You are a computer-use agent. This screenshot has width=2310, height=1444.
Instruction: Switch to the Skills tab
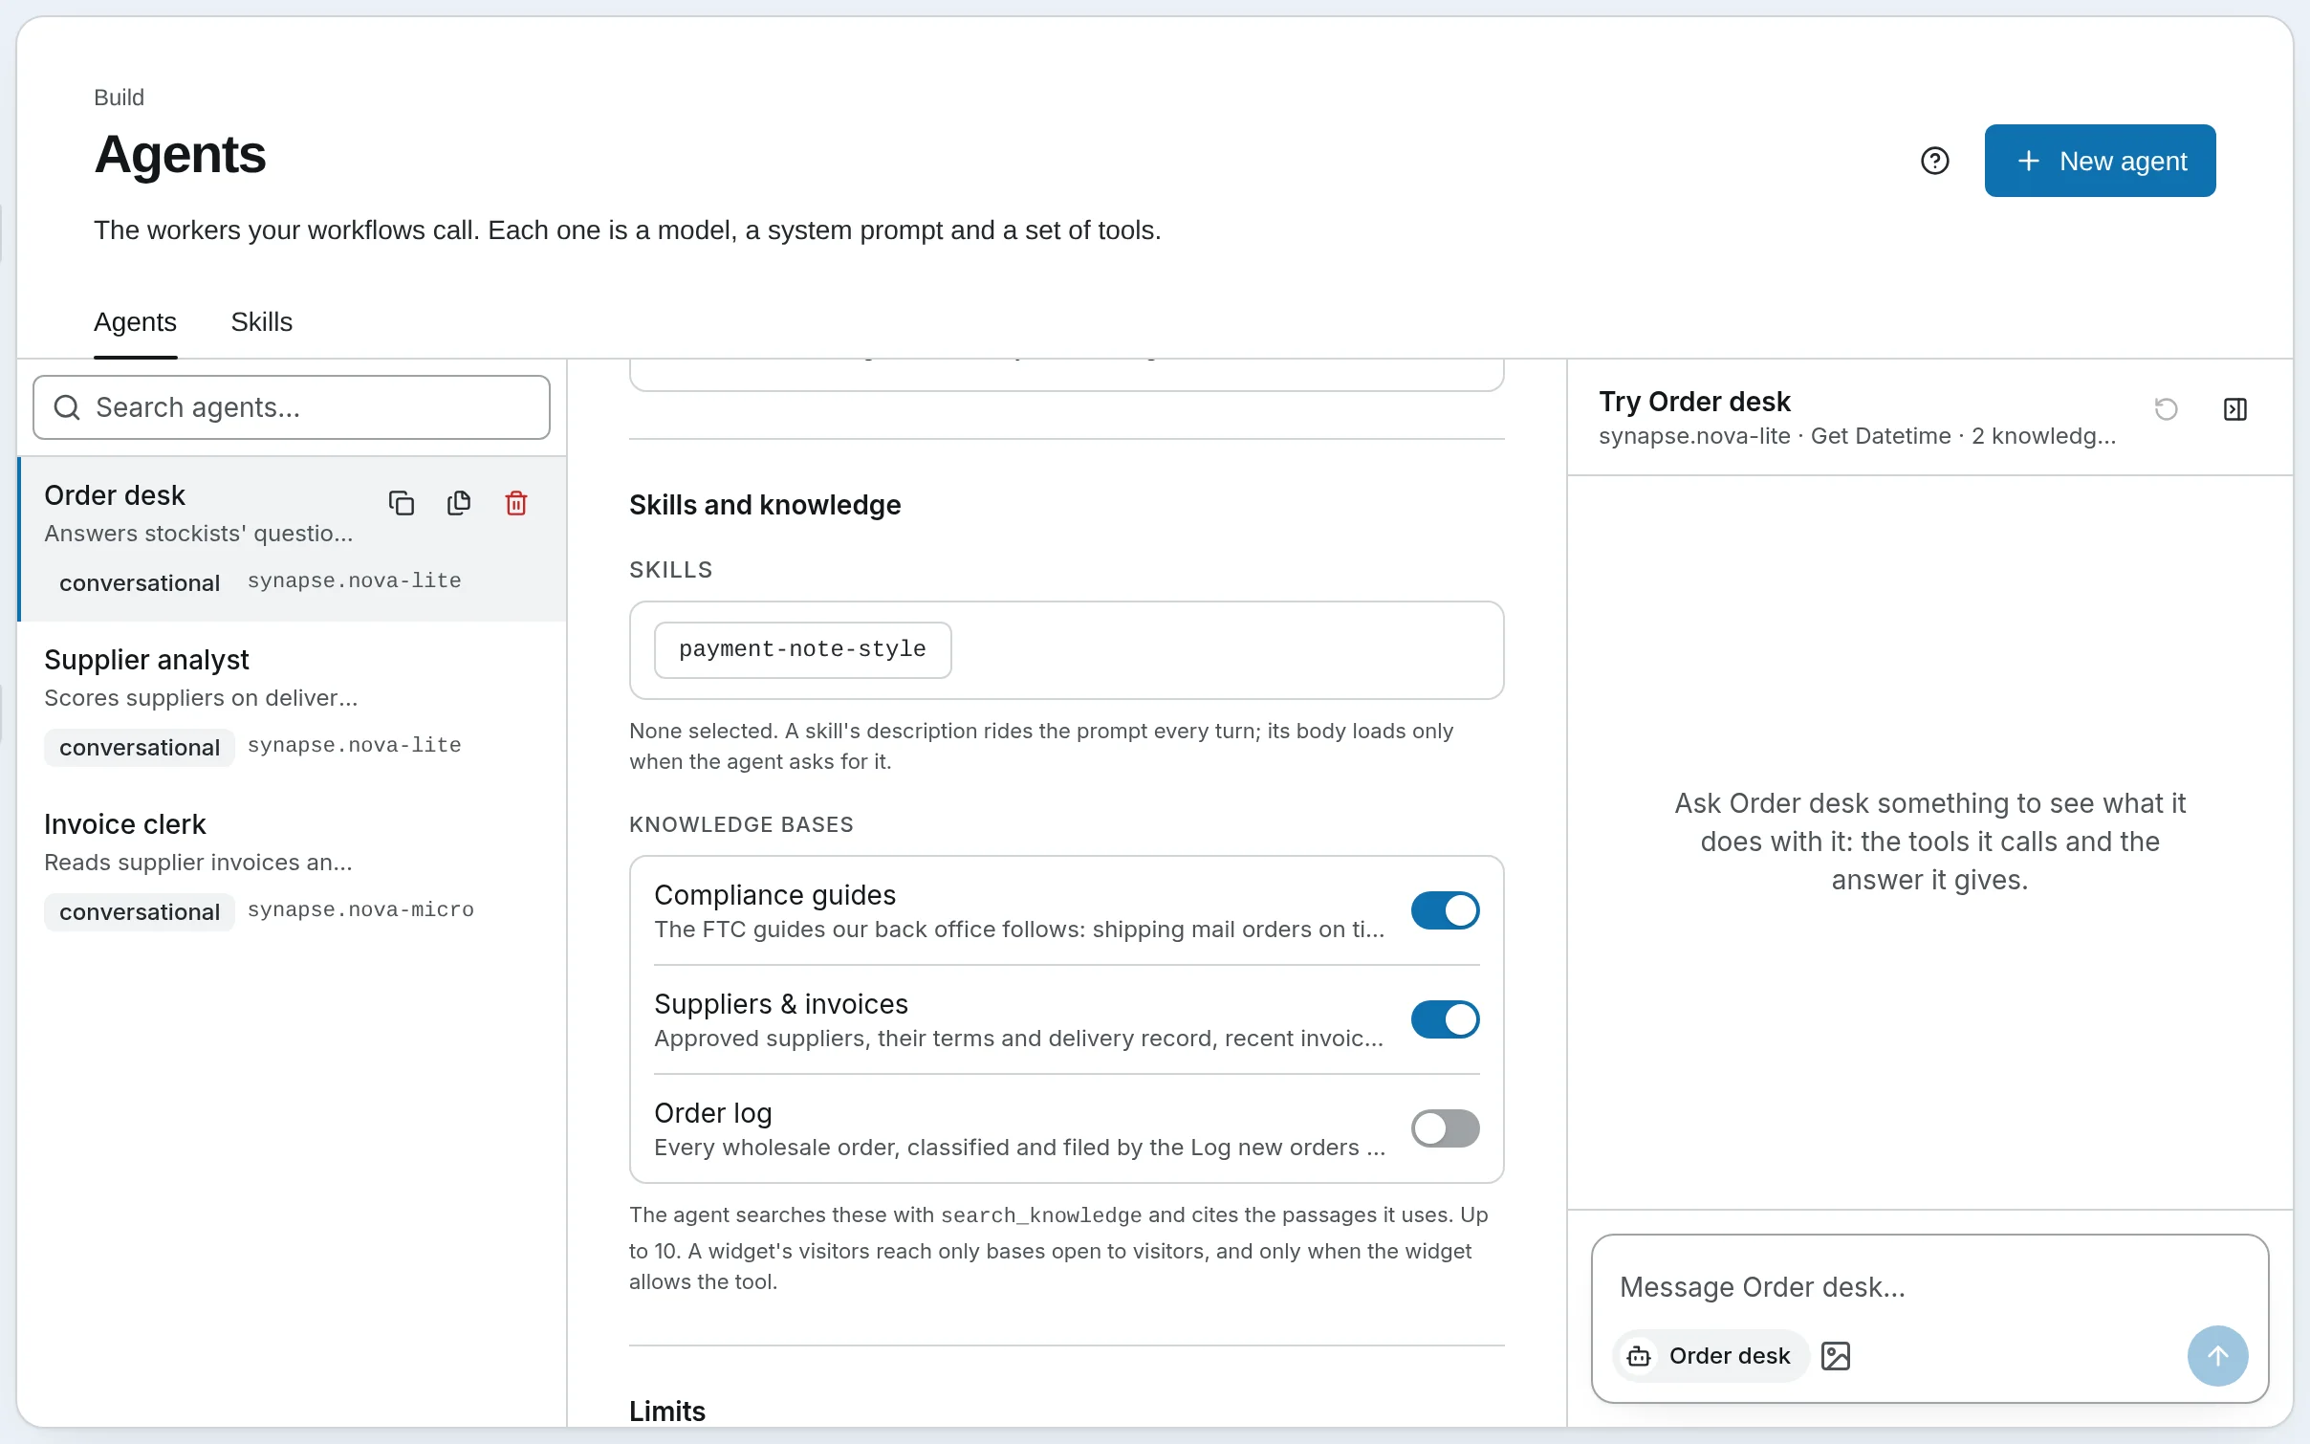261,322
